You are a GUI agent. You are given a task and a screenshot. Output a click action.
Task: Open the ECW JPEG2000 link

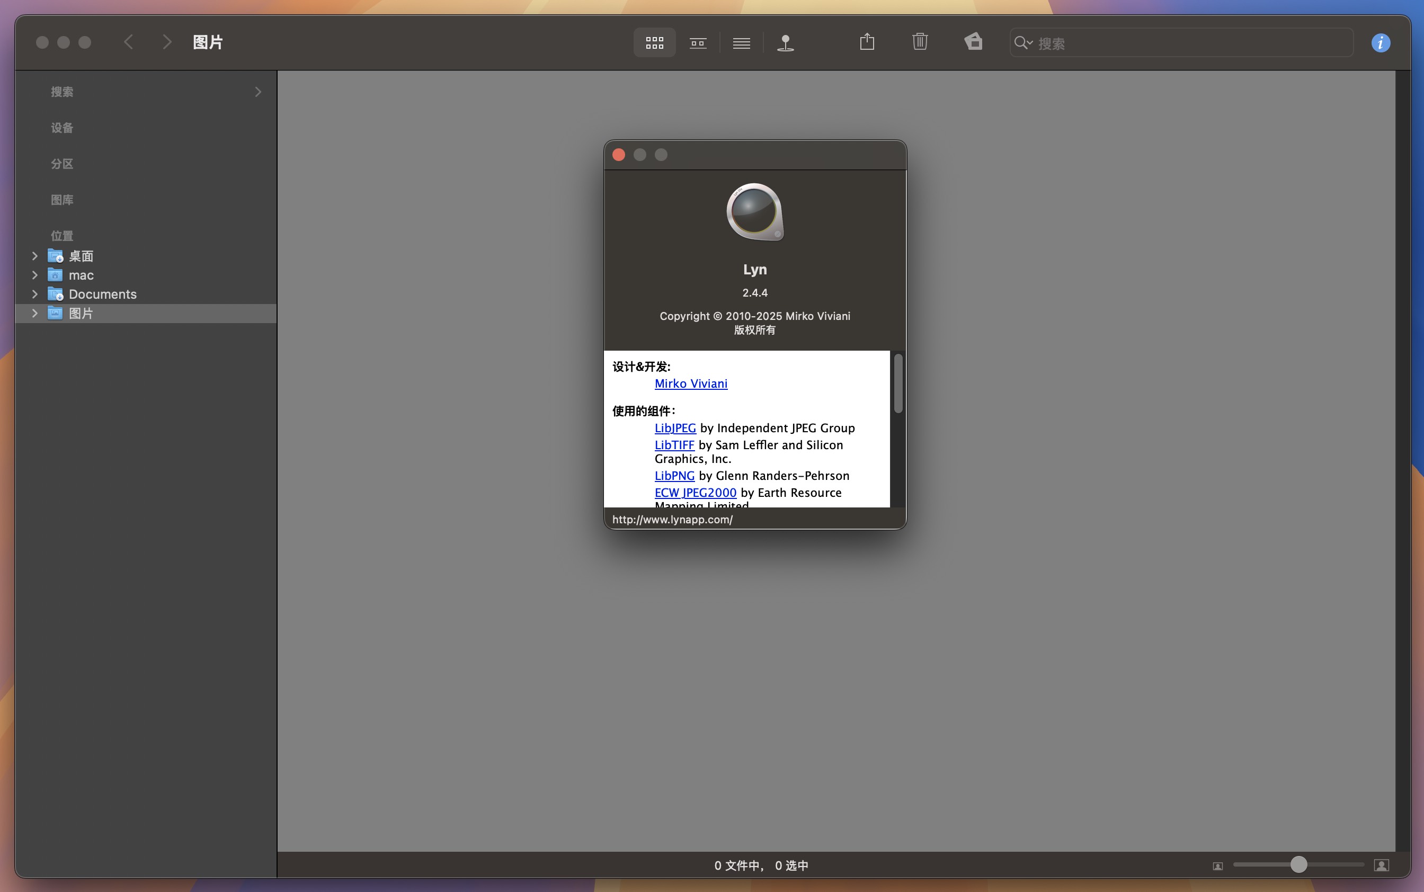click(696, 493)
